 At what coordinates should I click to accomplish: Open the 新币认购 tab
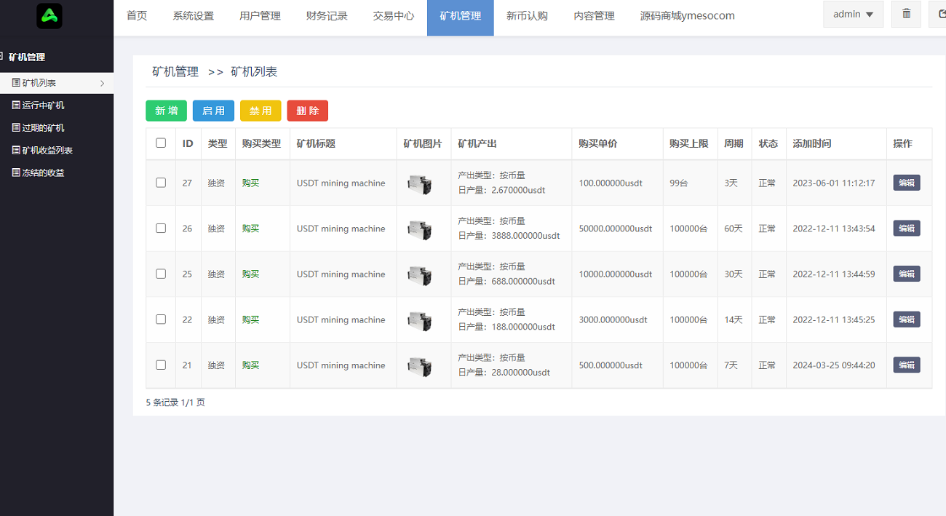click(527, 16)
